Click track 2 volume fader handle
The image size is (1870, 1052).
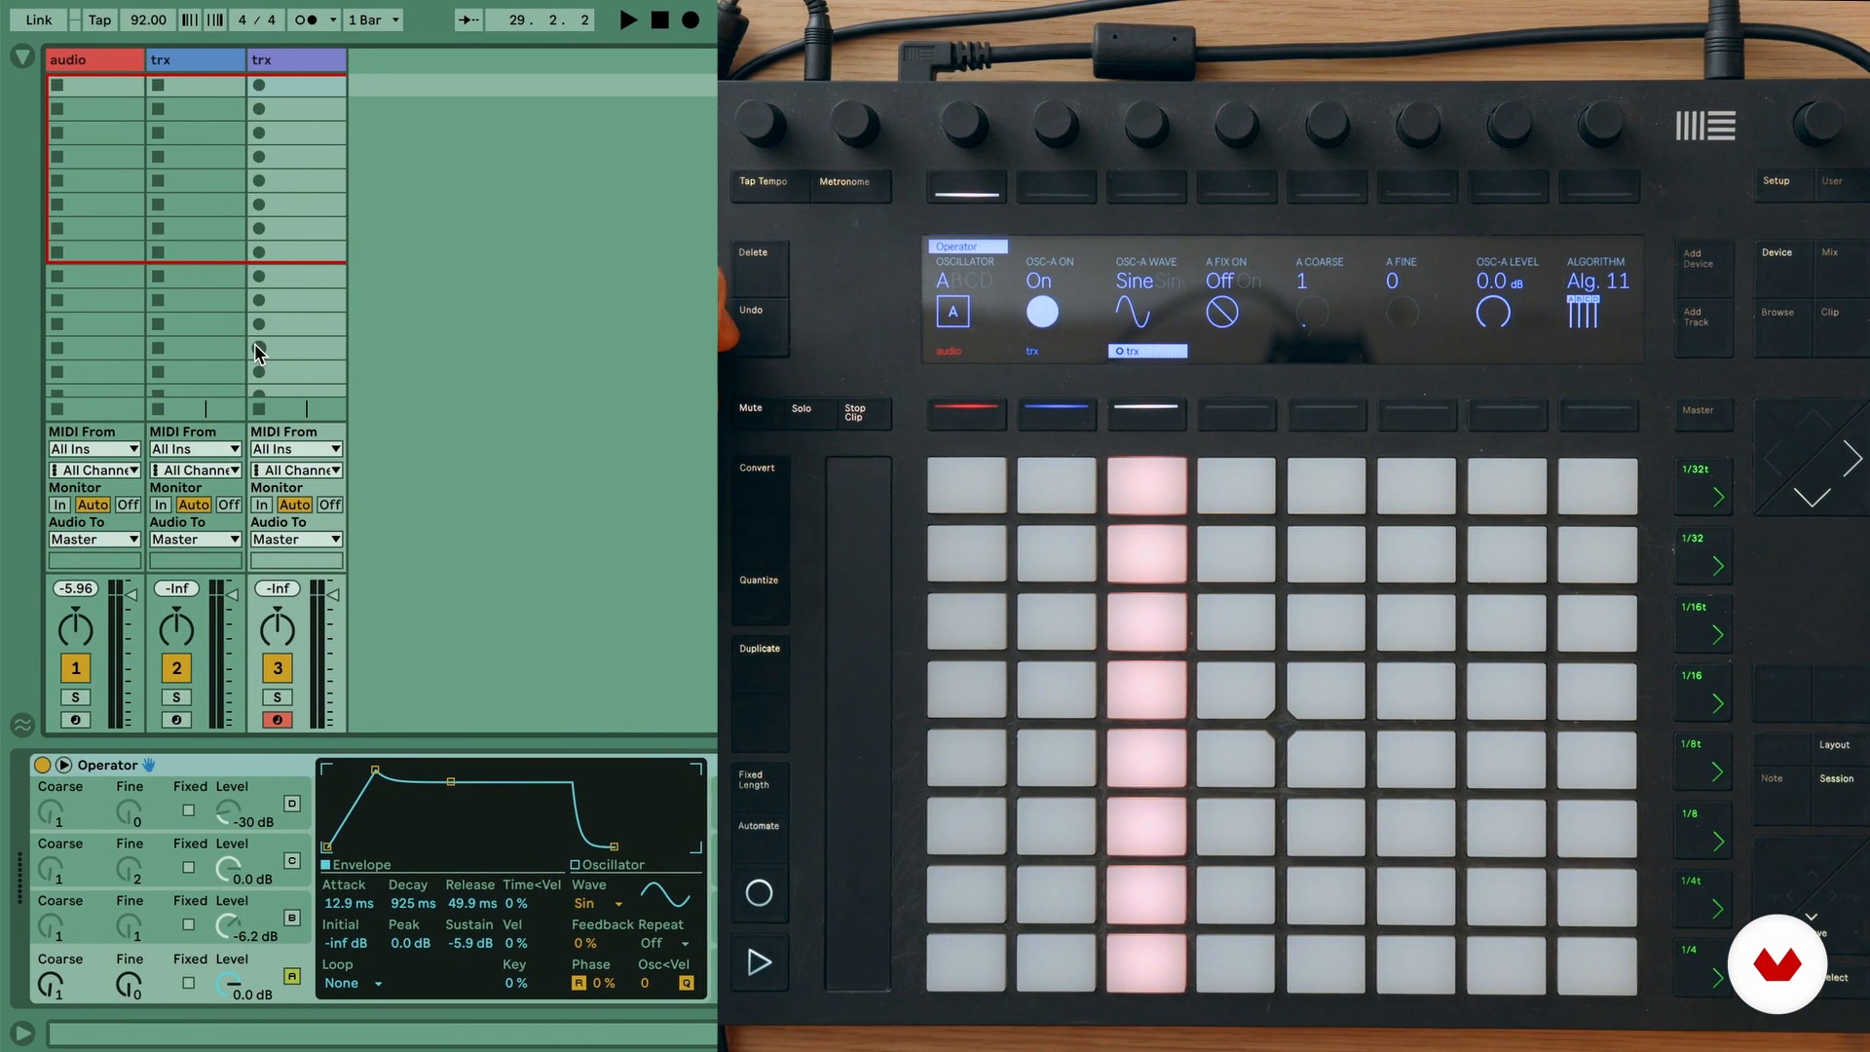pos(233,594)
